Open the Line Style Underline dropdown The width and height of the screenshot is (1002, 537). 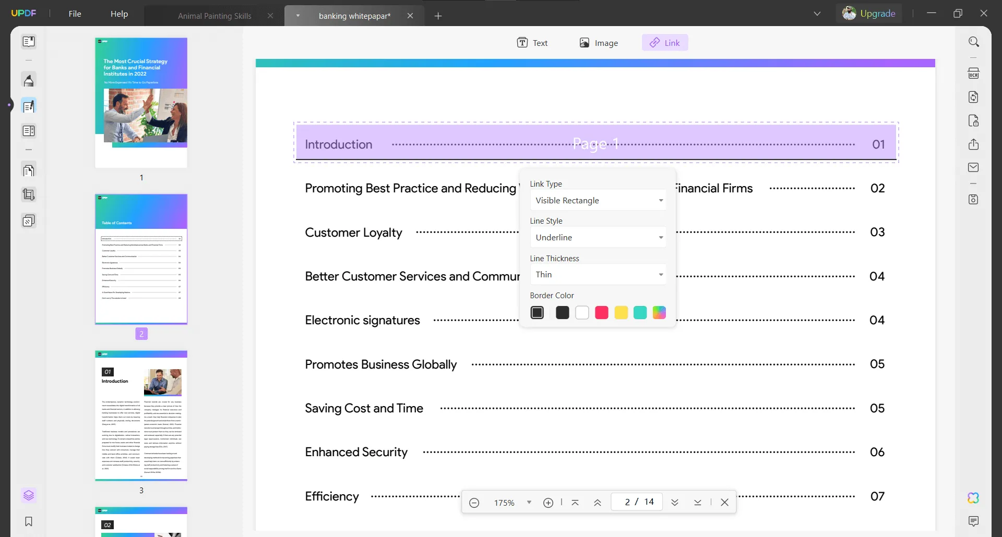(x=598, y=237)
